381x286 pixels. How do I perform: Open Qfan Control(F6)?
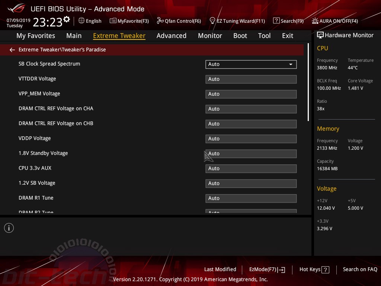coord(179,21)
